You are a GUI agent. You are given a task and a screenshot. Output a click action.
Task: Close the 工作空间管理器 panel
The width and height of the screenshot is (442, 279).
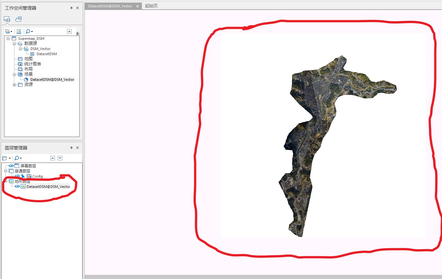click(x=77, y=8)
